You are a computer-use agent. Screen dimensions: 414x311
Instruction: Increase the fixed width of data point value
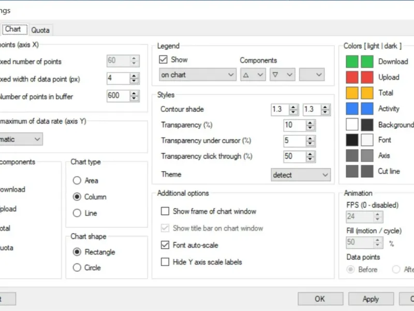134,76
